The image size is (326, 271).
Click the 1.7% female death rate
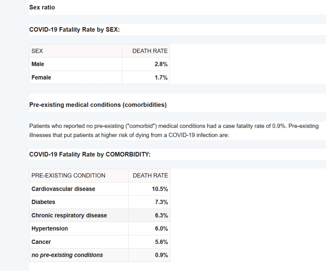[x=161, y=78]
